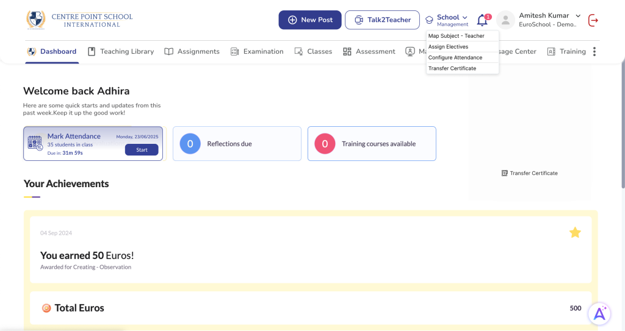Viewport: 625px width, 331px height.
Task: Click the user profile avatar
Action: click(x=505, y=20)
